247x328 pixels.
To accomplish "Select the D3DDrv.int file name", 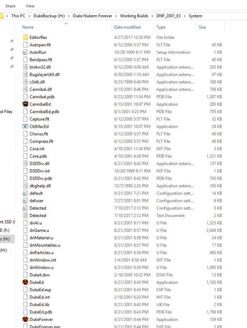I will coord(40,171).
